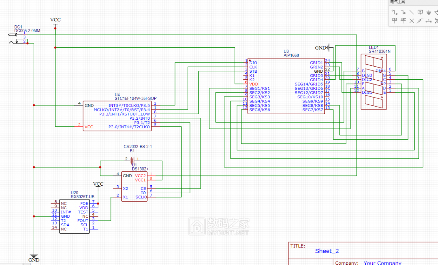438x265 pixels.
Task: Click the SR410361N part name
Action: click(380, 51)
